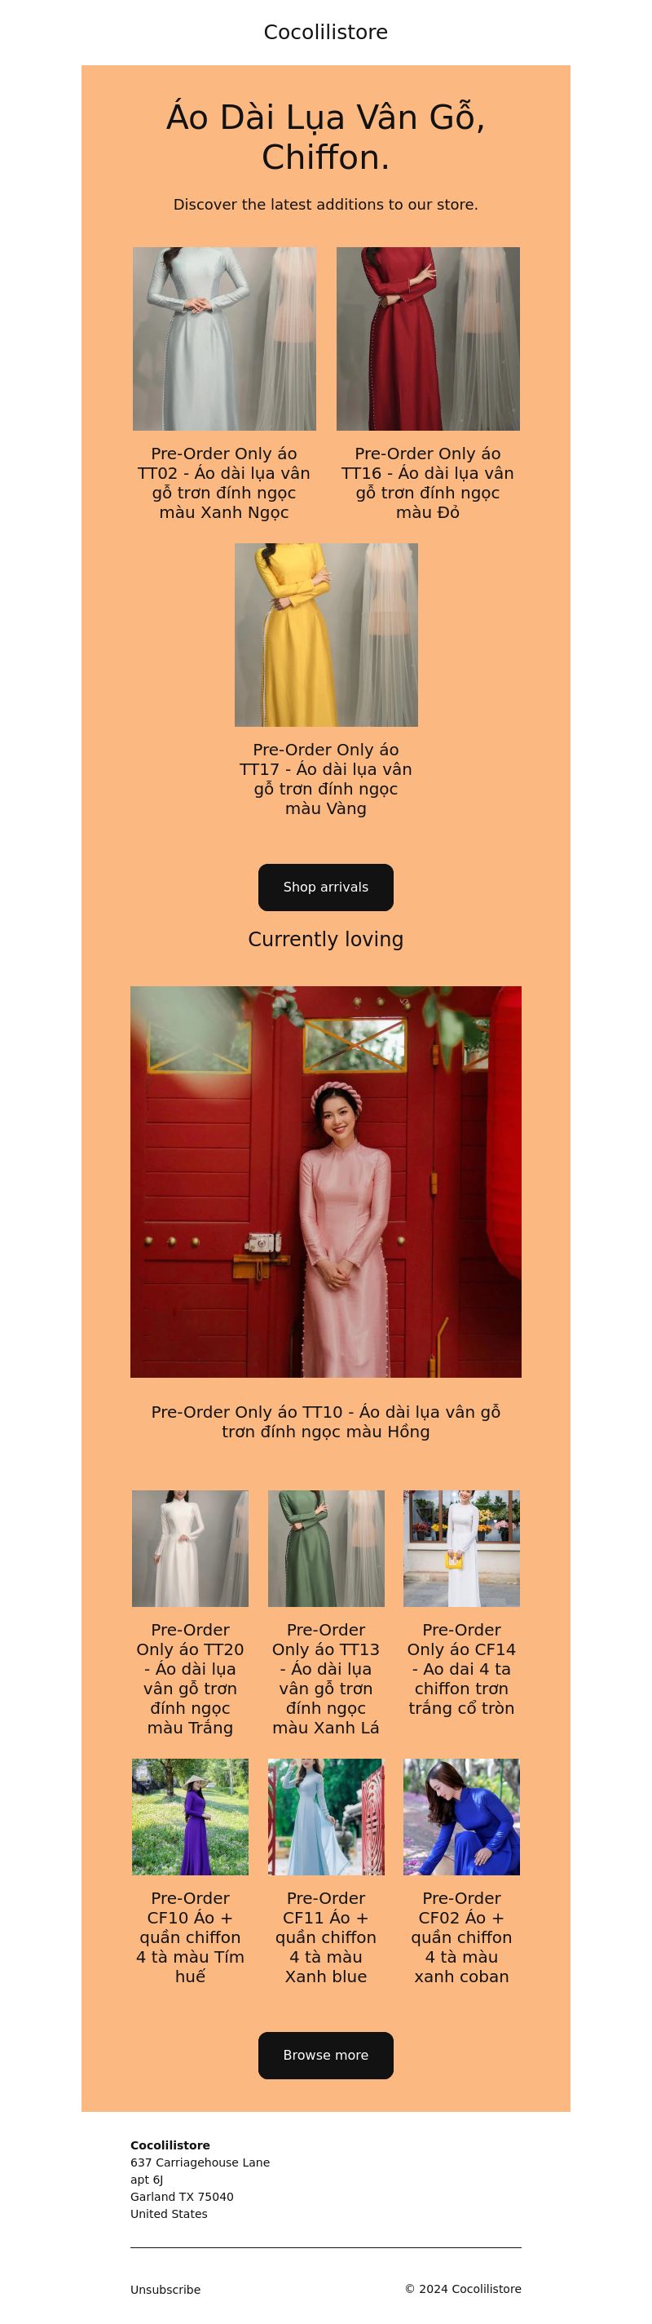
Task: Open the green TT13 dress thumbnail
Action: [x=327, y=1548]
